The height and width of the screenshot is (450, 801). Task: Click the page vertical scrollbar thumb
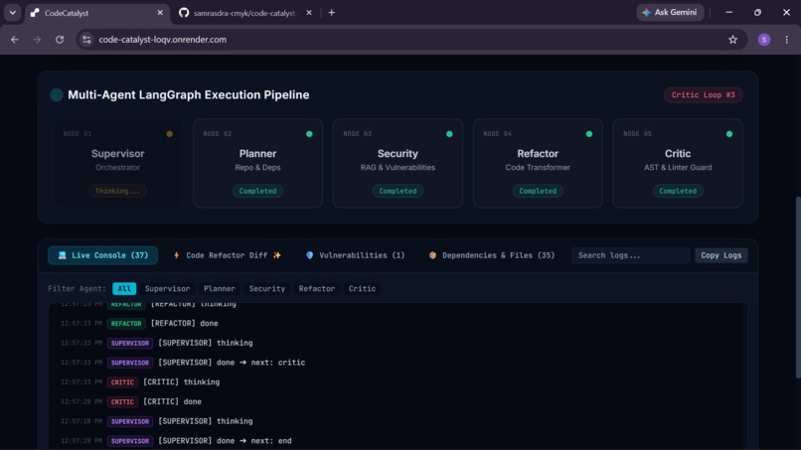coord(797,287)
